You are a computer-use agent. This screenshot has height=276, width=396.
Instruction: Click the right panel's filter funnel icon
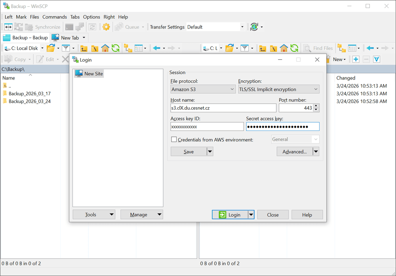pos(245,48)
